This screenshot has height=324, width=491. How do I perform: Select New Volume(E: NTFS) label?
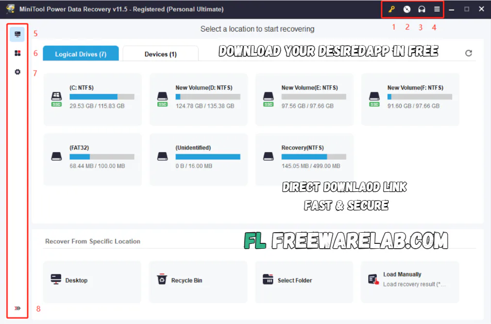pos(309,87)
